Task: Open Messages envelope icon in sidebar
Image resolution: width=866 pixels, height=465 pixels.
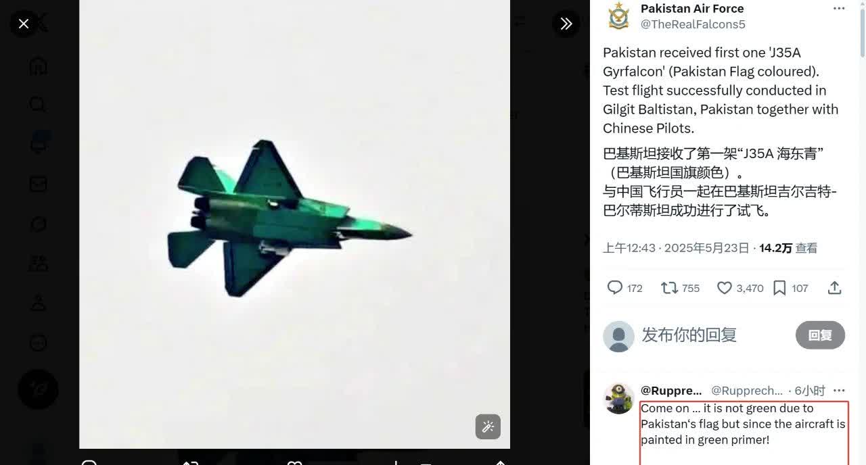Action: pyautogui.click(x=38, y=184)
